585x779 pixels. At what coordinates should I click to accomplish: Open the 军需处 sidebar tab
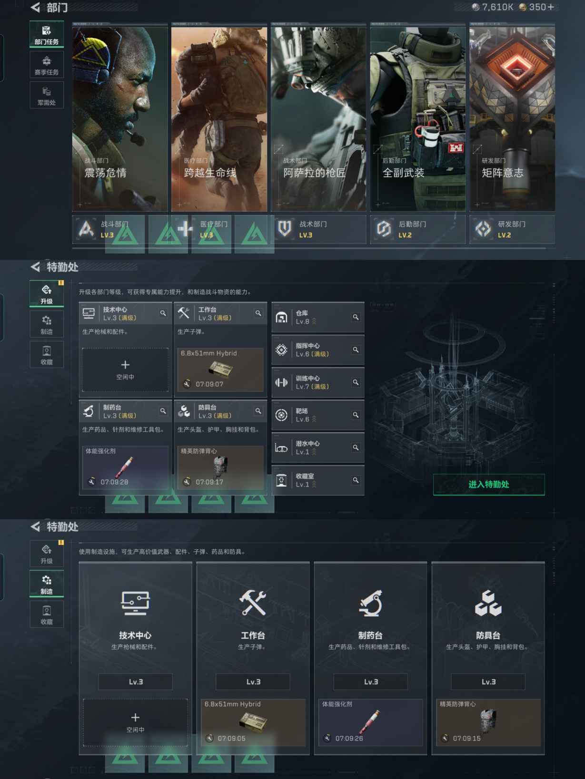[47, 96]
